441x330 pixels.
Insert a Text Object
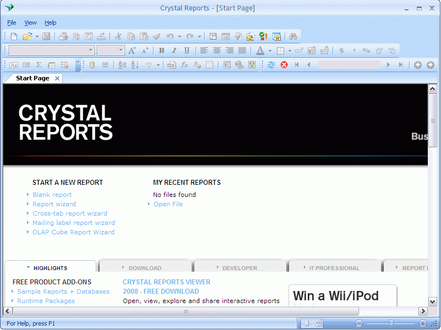point(13,65)
